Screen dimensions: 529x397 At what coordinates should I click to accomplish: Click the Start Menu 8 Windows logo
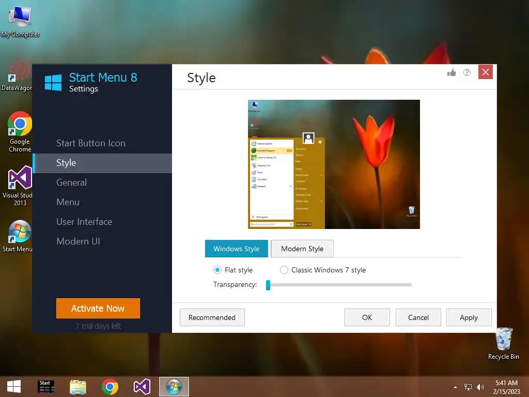(x=53, y=83)
